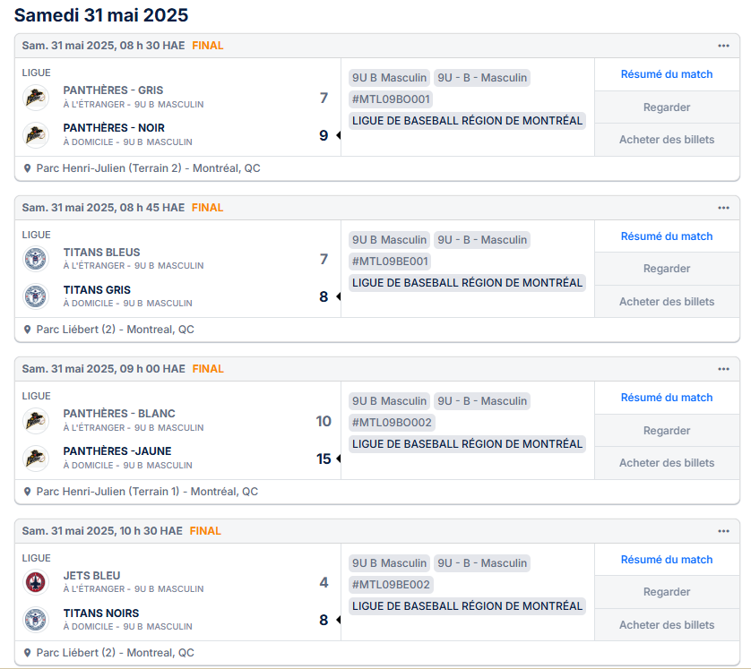The height and width of the screenshot is (669, 751).
Task: Click the Jets Bleu team logo
Action: coord(36,582)
